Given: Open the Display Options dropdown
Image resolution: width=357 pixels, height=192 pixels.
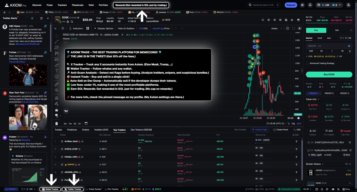Looking at the screenshot, I should (104, 29).
